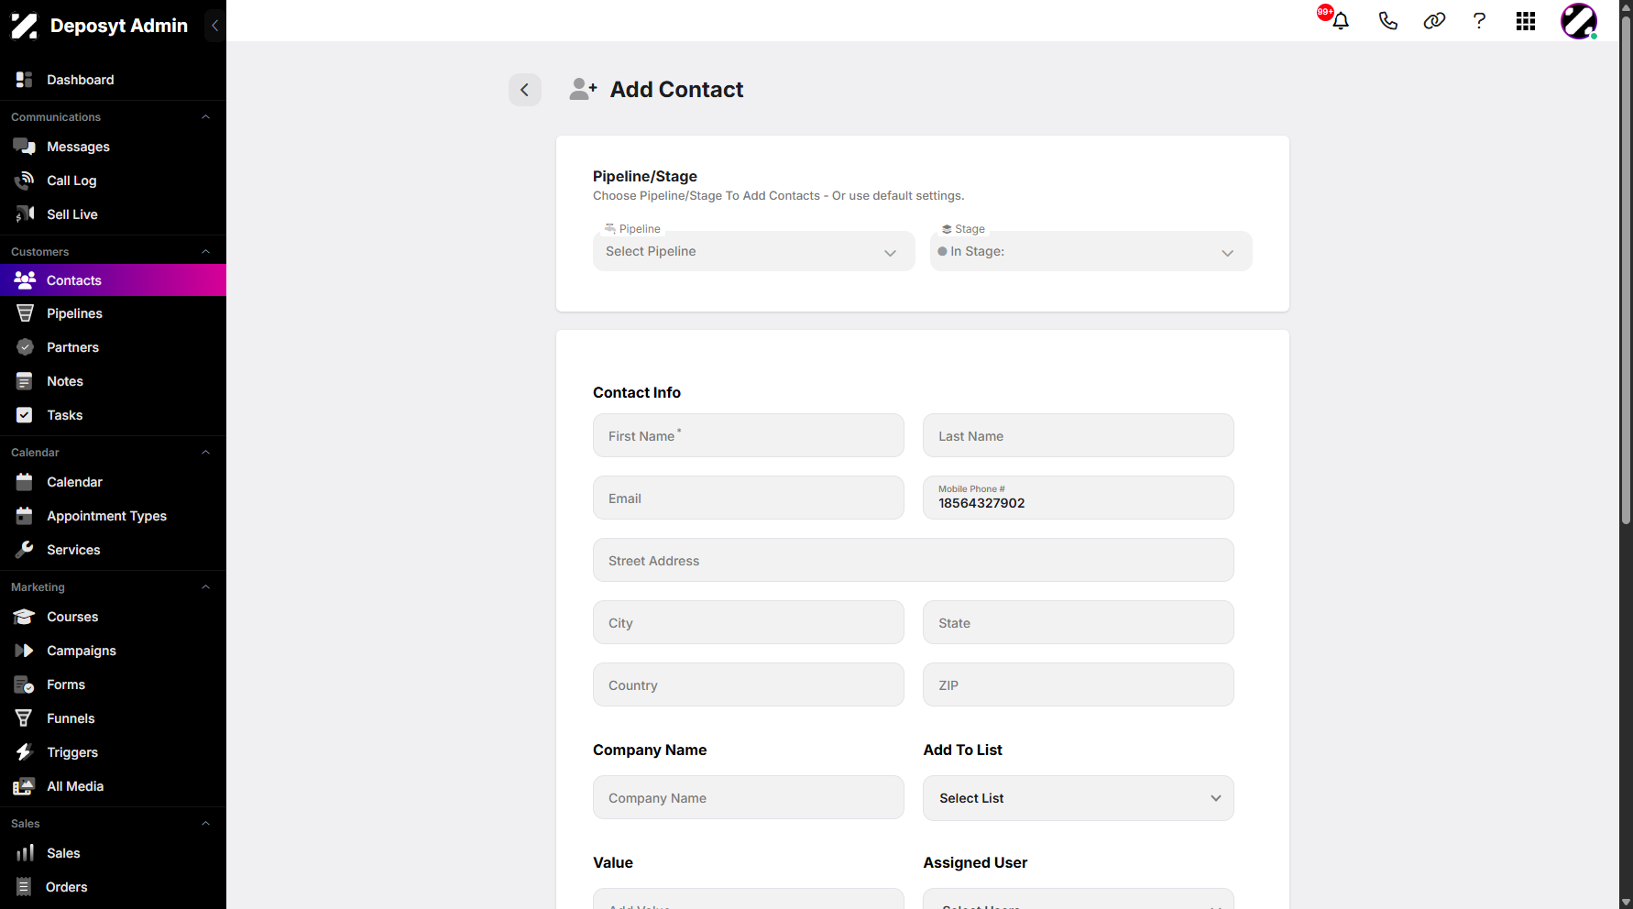Open the phone dialer icon

1388,21
